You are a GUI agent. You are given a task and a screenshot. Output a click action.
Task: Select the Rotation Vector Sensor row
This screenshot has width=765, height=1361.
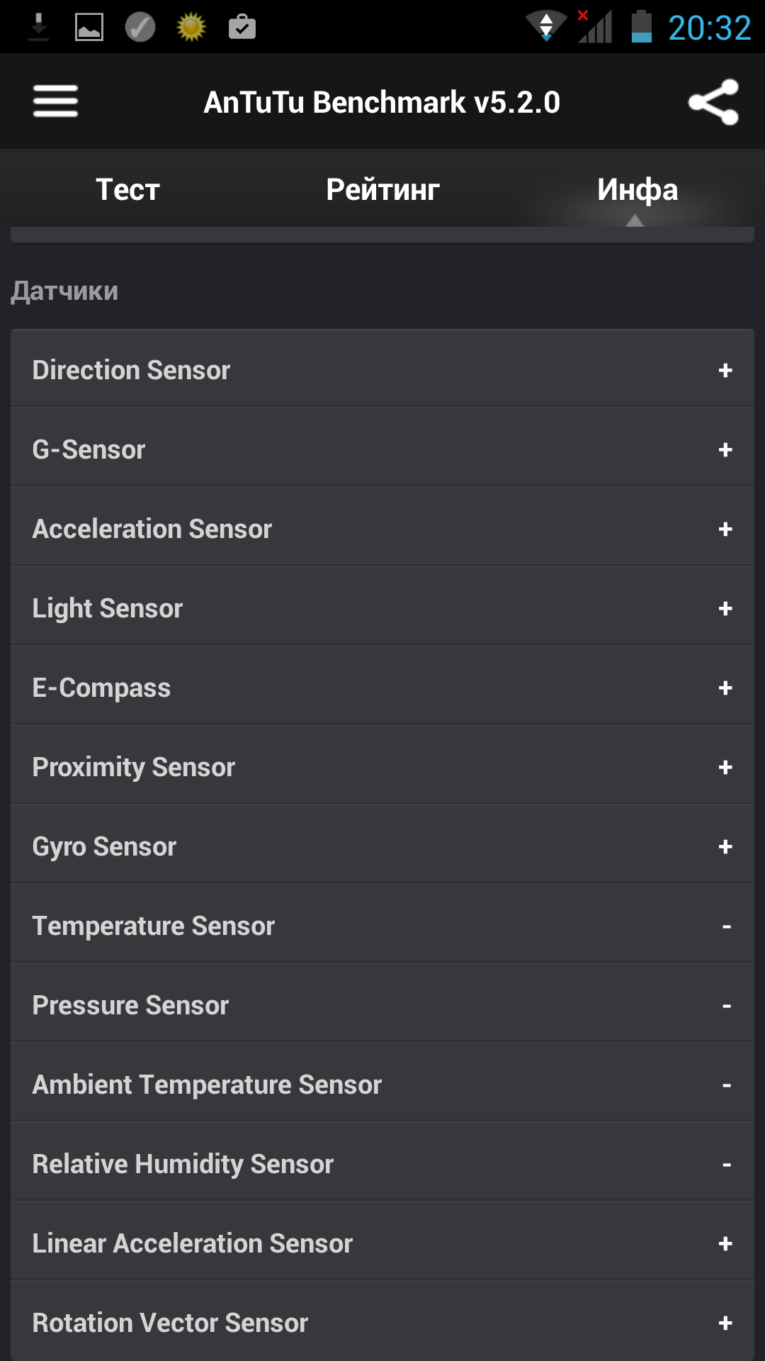pyautogui.click(x=382, y=1322)
